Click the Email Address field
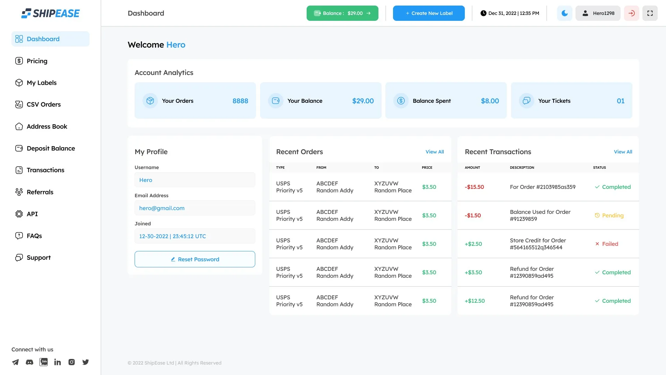This screenshot has height=375, width=666. (195, 208)
